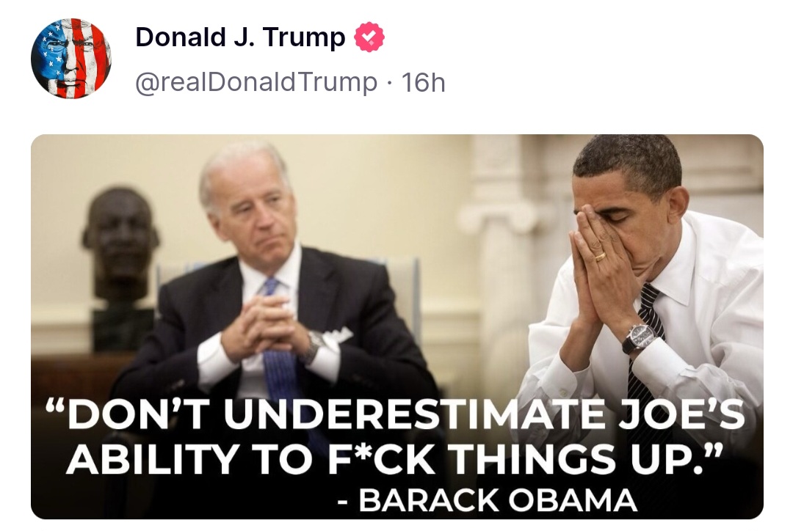This screenshot has width=793, height=531.
Task: Click the white pocket square on suit
Action: (338, 334)
